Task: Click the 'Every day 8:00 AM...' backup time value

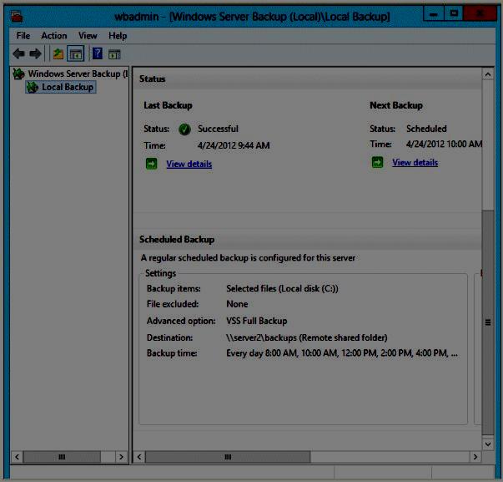Action: click(342, 353)
